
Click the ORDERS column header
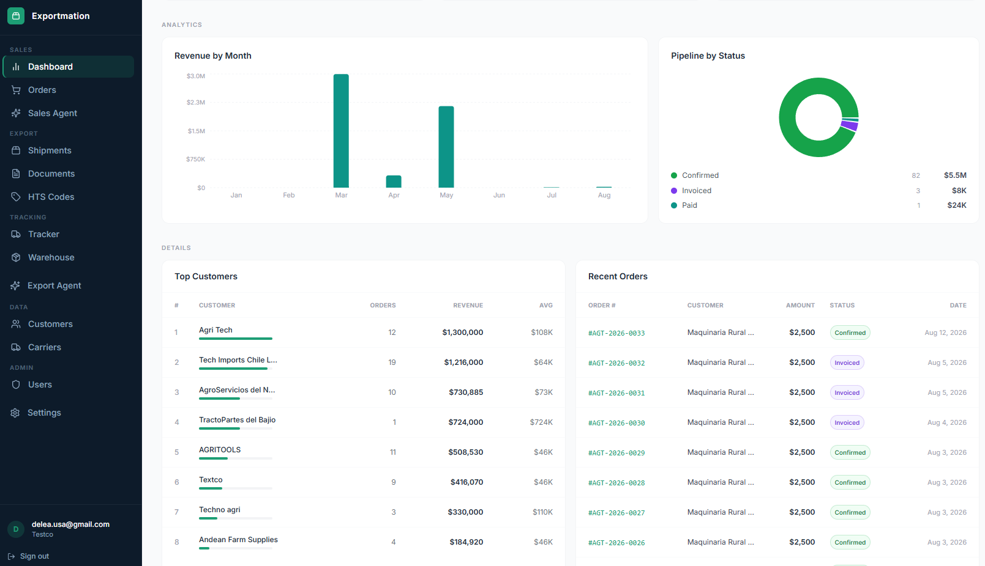383,305
